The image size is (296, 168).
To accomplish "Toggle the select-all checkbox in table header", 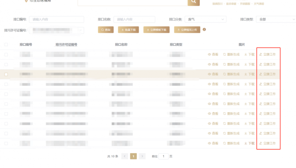I will pos(6,45).
